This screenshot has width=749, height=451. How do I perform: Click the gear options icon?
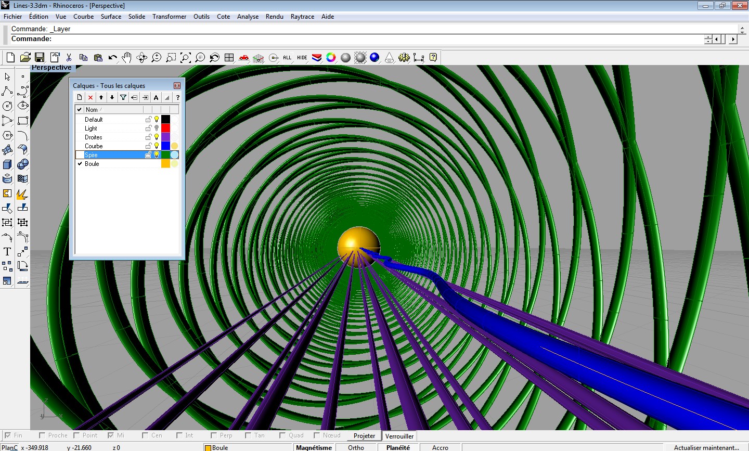click(404, 57)
